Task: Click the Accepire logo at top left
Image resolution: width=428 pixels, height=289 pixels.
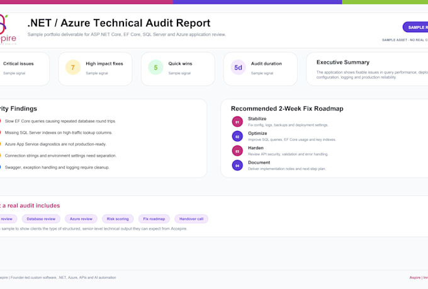Action: point(8,30)
